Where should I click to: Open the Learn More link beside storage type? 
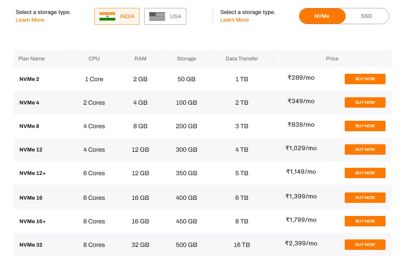click(234, 20)
